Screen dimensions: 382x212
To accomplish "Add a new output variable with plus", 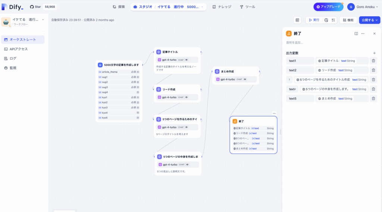I will 374,53.
